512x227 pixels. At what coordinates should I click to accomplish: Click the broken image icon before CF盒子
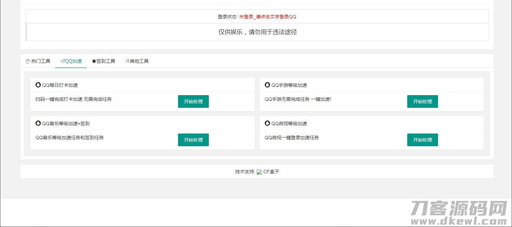pyautogui.click(x=259, y=172)
